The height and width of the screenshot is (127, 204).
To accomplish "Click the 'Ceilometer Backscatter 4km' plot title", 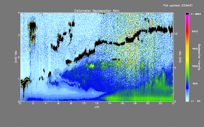I will [x=97, y=11].
